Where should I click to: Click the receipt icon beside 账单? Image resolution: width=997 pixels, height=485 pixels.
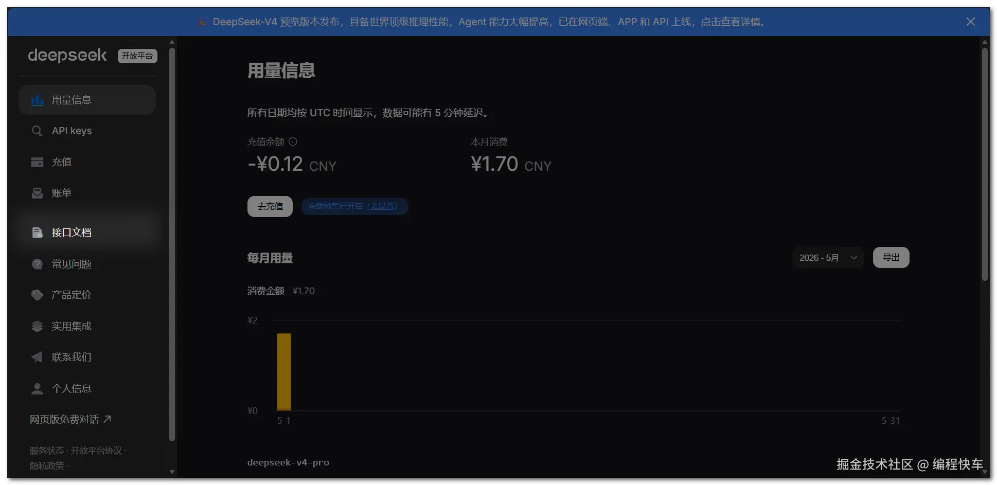pos(37,193)
